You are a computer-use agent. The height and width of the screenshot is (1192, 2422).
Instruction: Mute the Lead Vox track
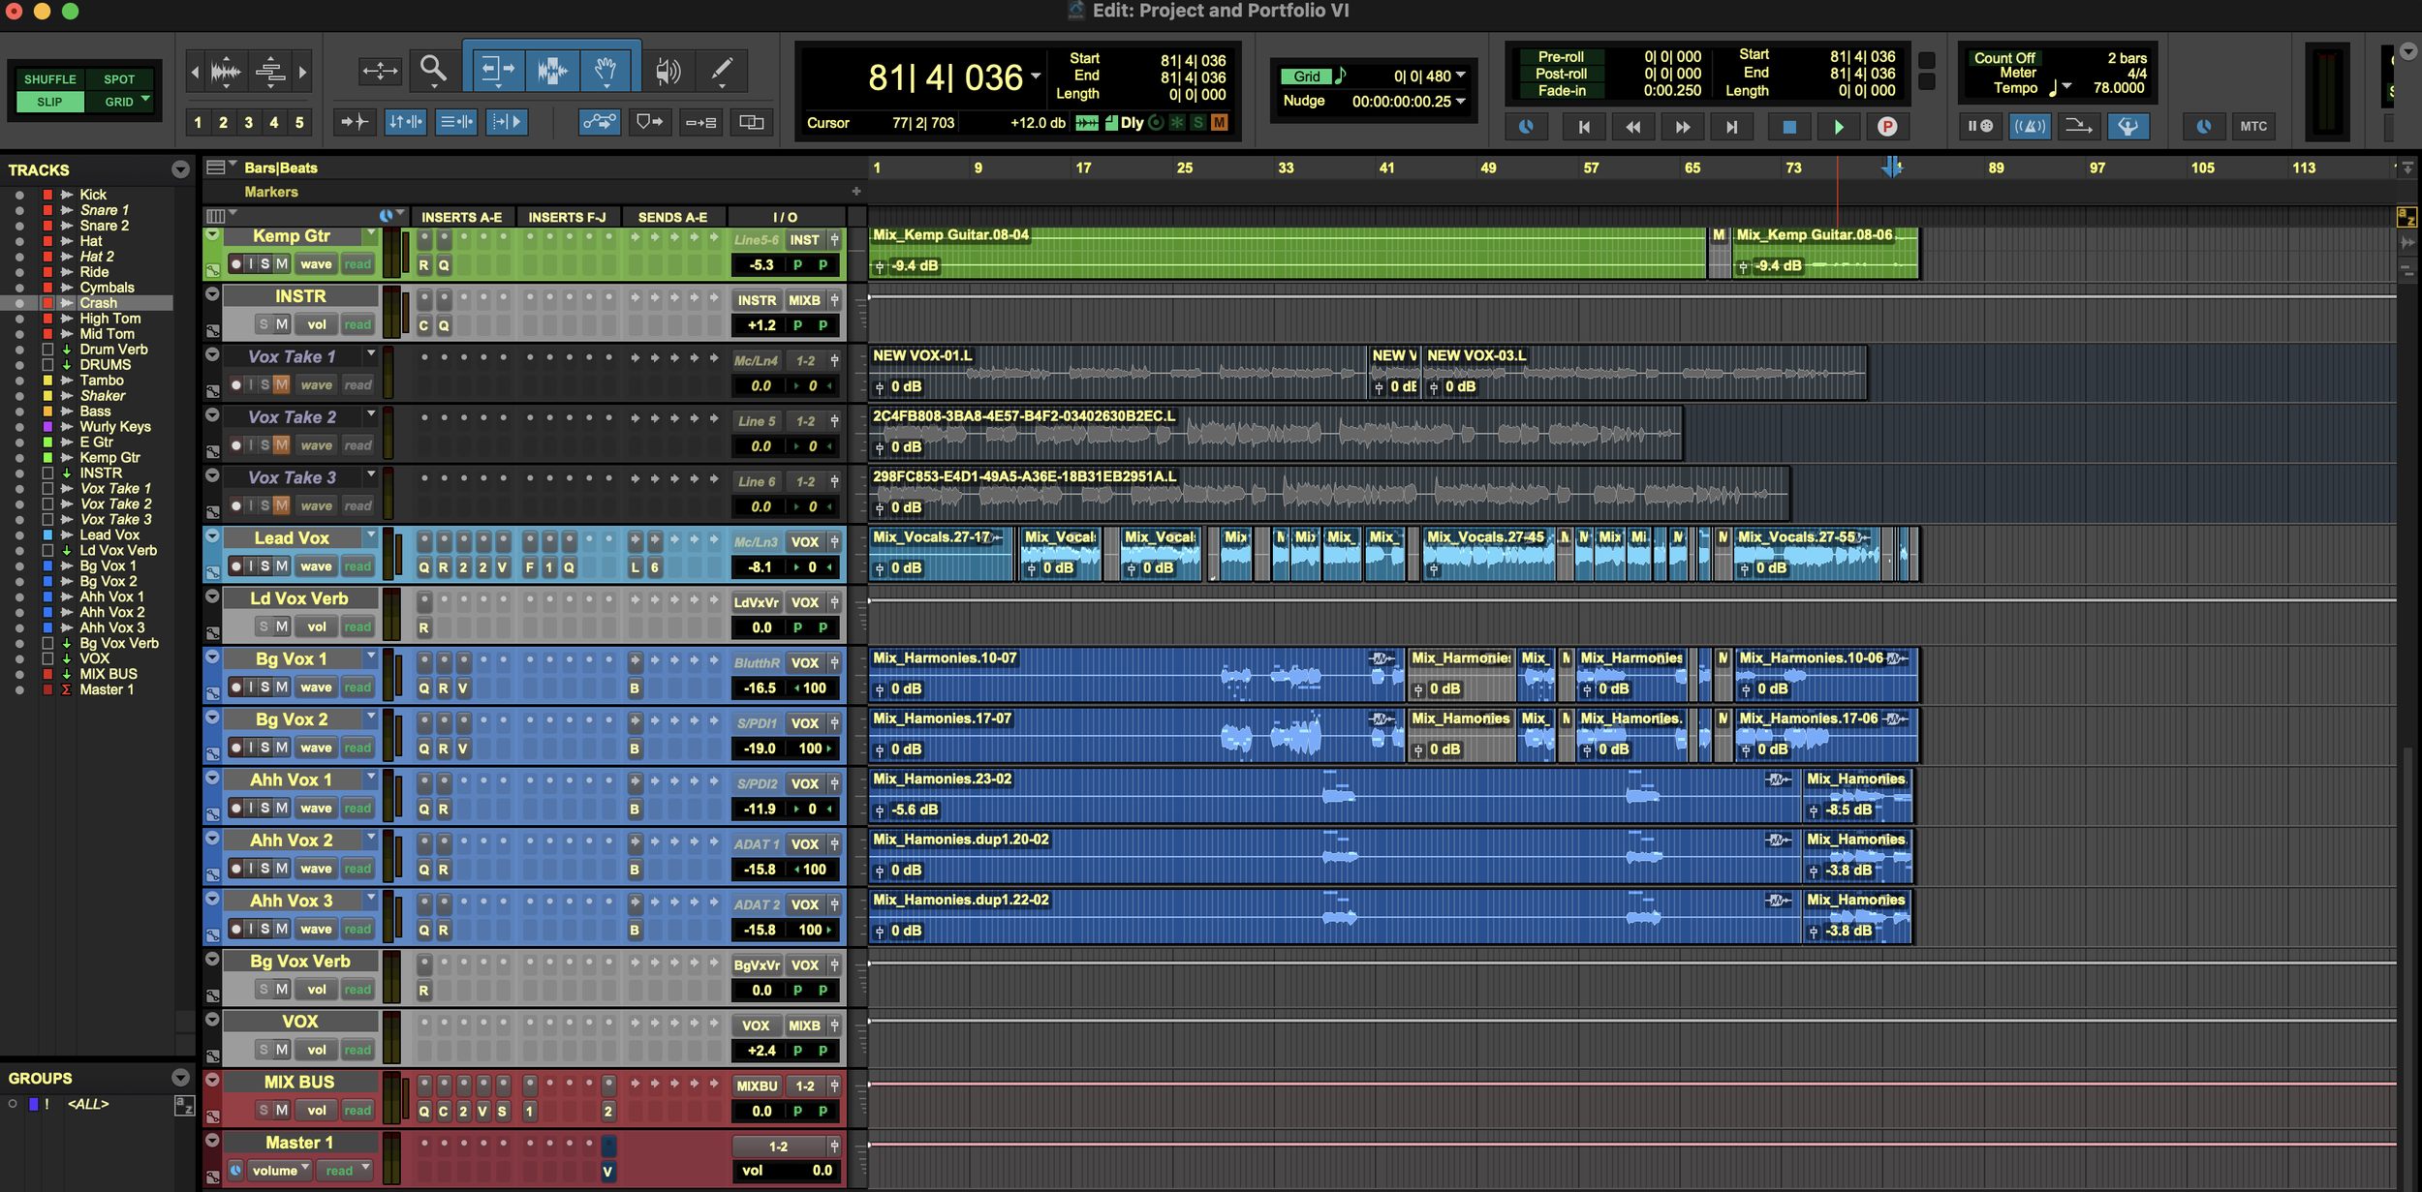coord(282,566)
